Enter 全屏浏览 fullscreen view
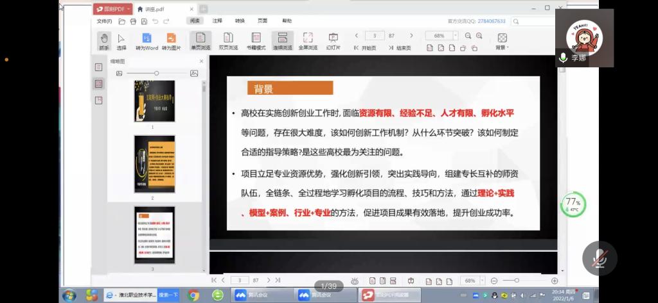Image resolution: width=658 pixels, height=303 pixels. click(308, 41)
